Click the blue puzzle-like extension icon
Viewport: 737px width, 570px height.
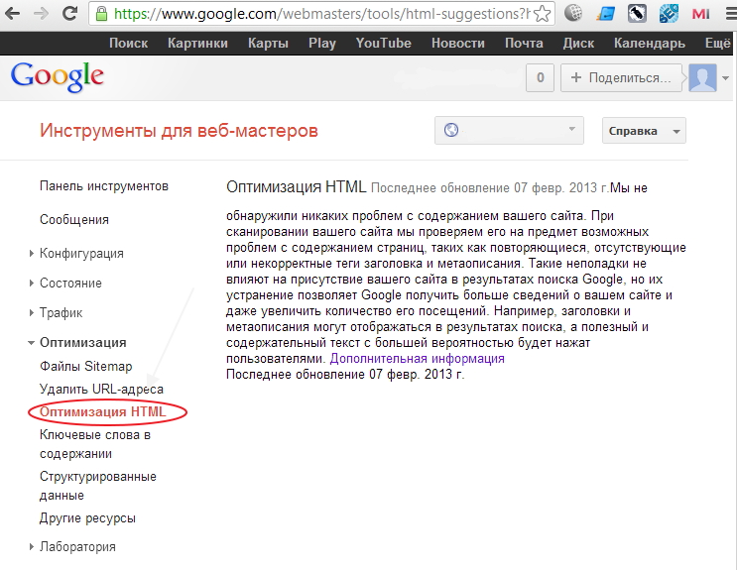pyautogui.click(x=669, y=14)
